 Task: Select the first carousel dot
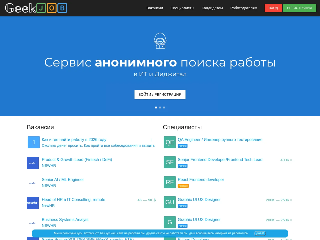pyautogui.click(x=156, y=107)
